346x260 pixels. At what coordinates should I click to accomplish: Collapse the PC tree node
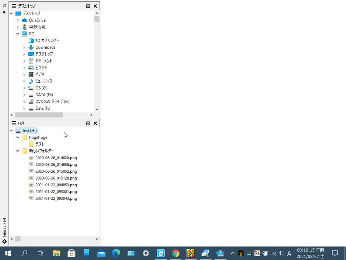tap(18, 34)
